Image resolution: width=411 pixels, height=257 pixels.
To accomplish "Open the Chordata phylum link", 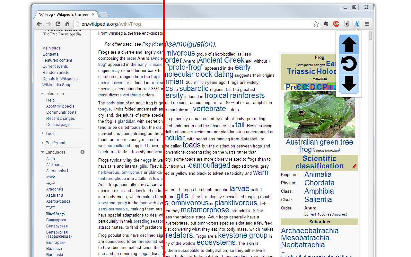I will pos(319,183).
